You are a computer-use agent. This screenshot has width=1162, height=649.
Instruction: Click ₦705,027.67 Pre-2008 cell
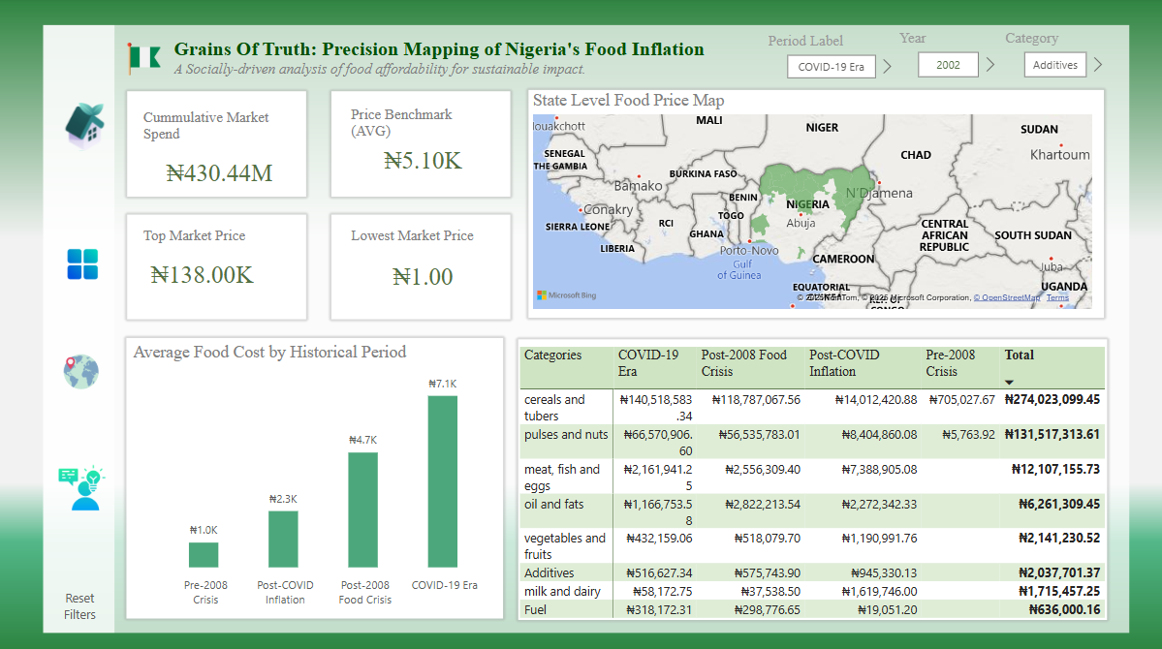pos(962,399)
